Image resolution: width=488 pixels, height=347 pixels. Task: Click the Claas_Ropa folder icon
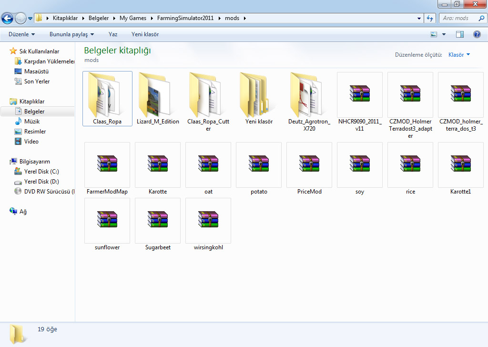107,94
